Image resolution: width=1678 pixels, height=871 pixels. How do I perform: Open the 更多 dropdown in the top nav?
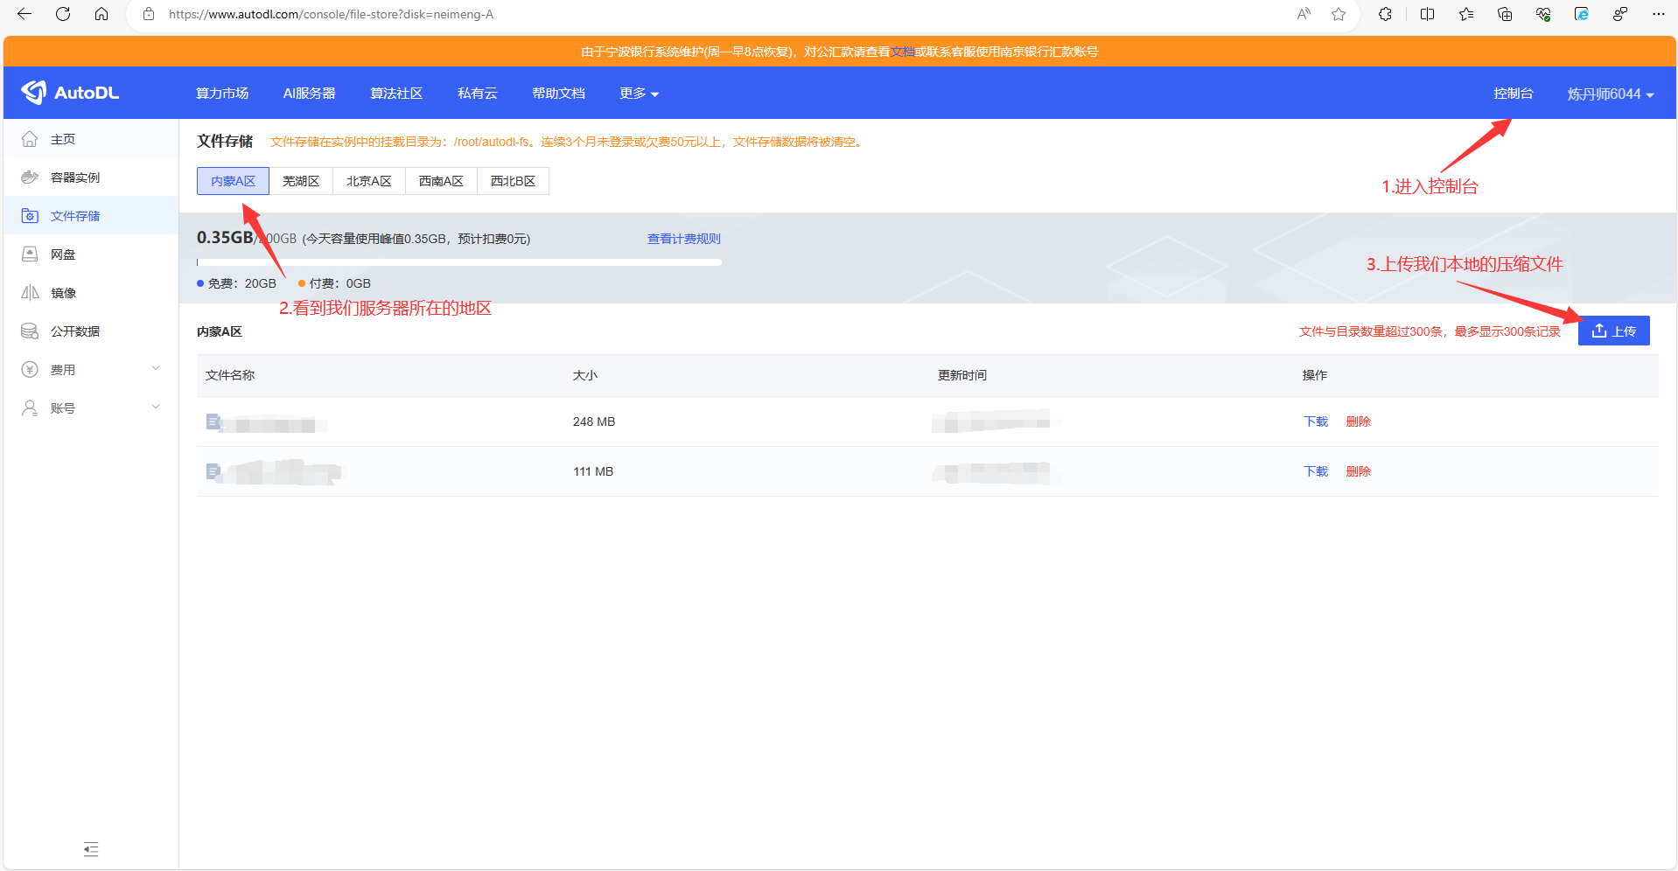pos(639,94)
